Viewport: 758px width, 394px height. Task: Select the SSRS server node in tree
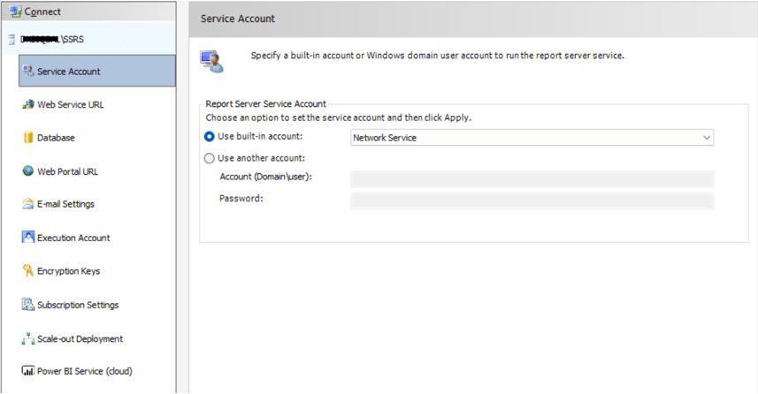pos(62,40)
